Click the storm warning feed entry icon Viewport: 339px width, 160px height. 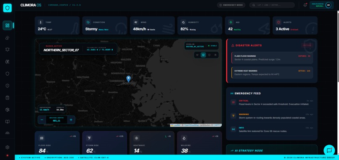coord(233,116)
